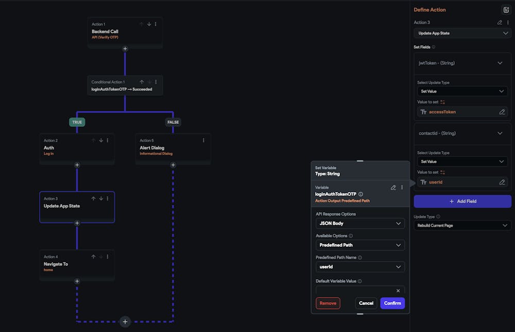Show Available Options info tooltip
The image size is (515, 332).
point(351,236)
